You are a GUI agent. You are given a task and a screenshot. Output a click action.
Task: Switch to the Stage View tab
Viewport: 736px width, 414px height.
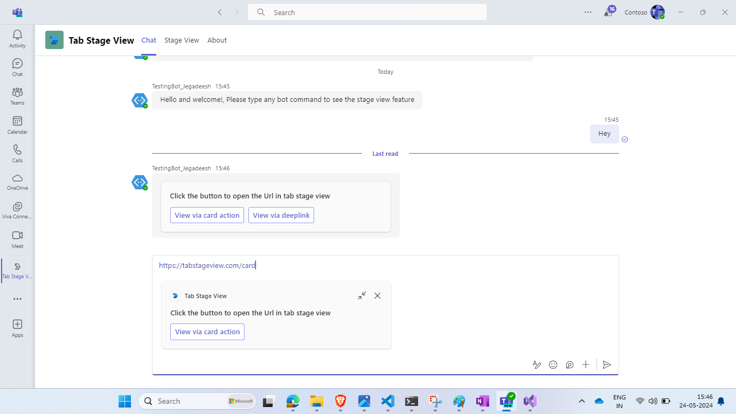click(x=182, y=40)
